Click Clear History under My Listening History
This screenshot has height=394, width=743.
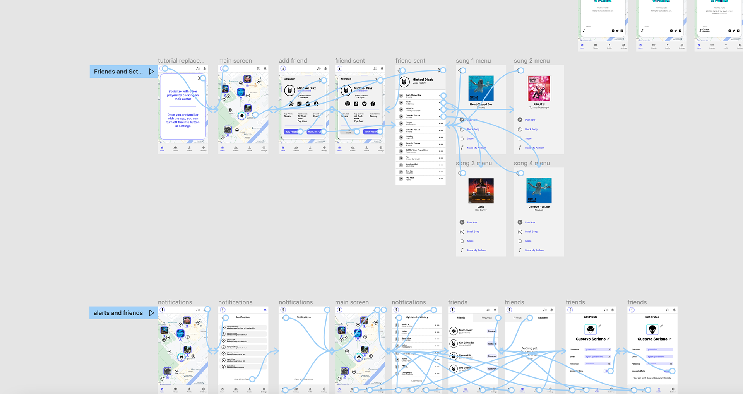click(x=416, y=381)
